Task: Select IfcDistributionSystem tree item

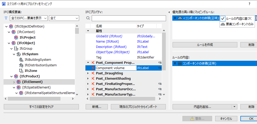Action: (41, 65)
